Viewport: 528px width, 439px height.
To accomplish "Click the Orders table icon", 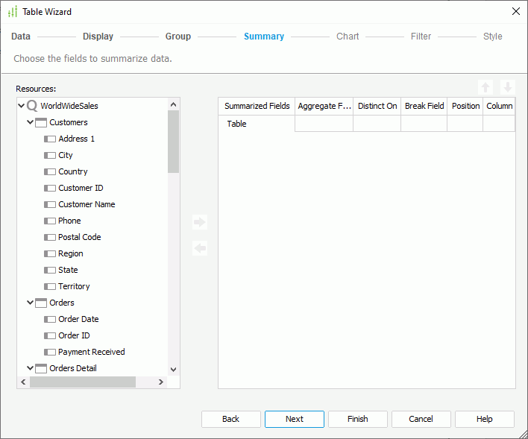I will pos(41,303).
